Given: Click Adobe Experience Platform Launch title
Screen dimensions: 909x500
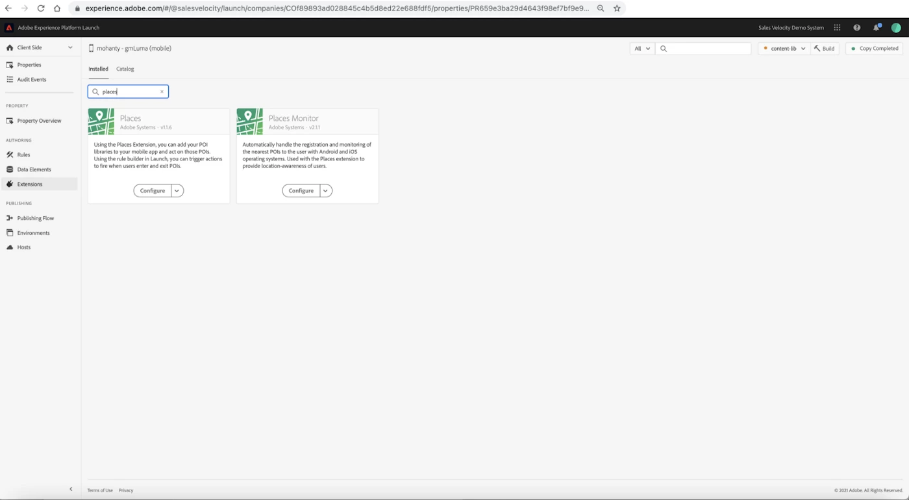Looking at the screenshot, I should tap(58, 28).
